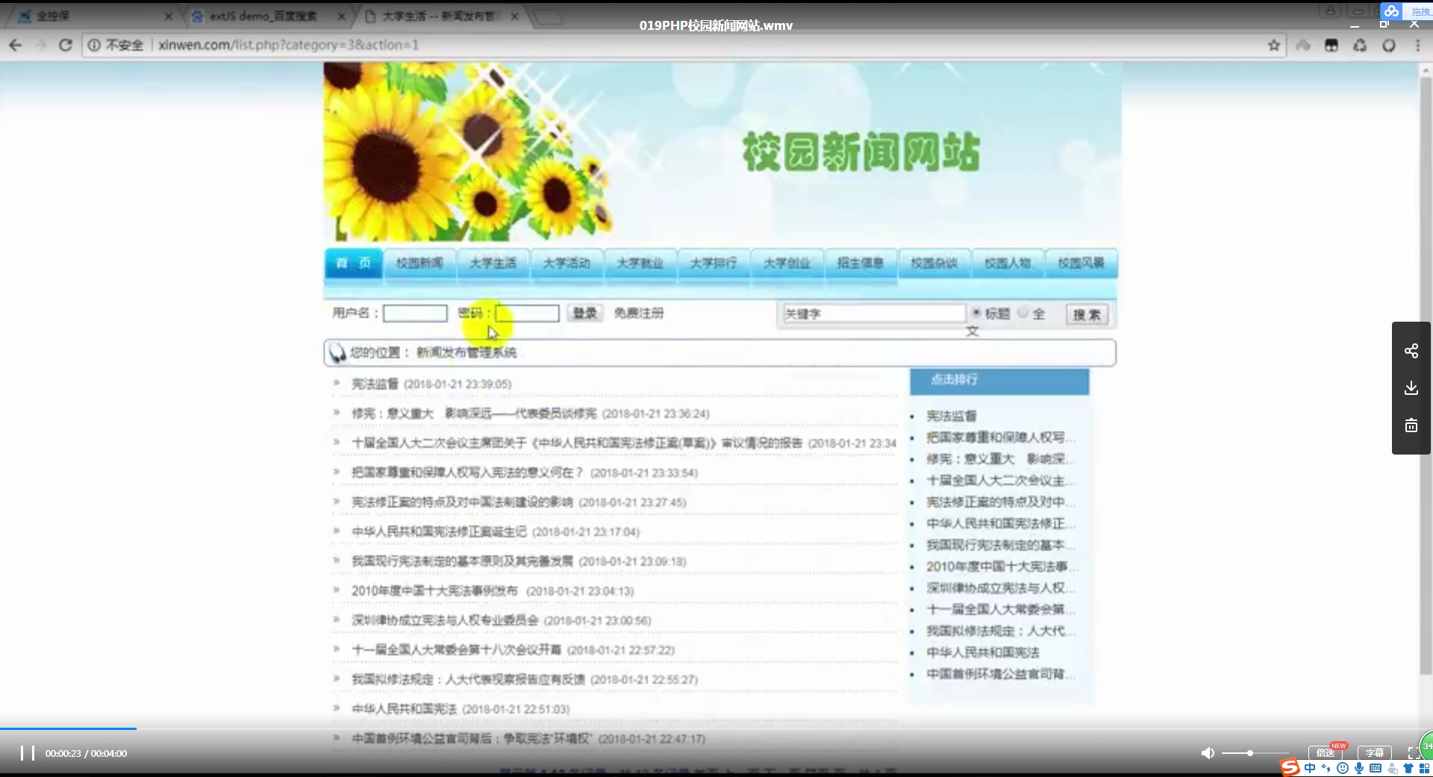Image resolution: width=1433 pixels, height=777 pixels.
Task: Click the circular ring extension icon
Action: point(1389,46)
